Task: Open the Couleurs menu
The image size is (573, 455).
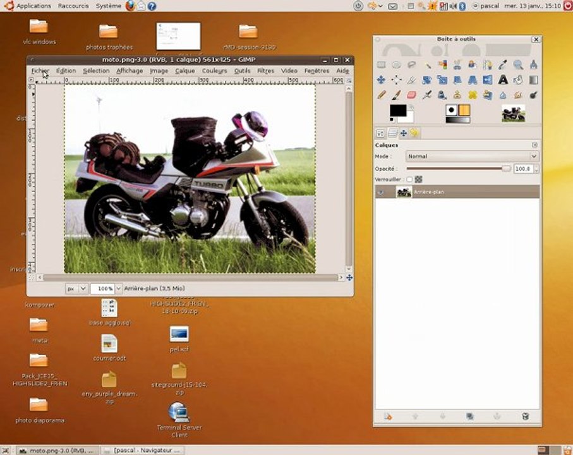Action: coord(215,71)
